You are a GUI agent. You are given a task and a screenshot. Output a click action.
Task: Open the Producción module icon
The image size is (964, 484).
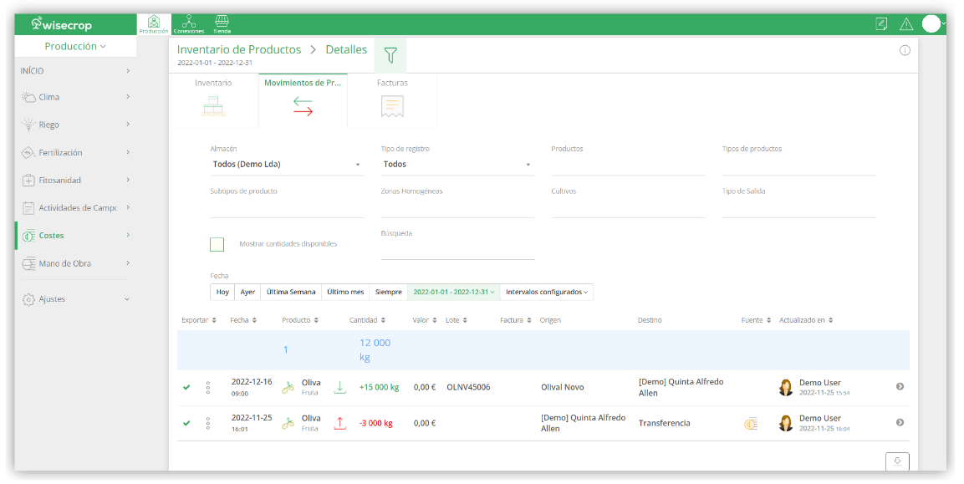point(154,24)
